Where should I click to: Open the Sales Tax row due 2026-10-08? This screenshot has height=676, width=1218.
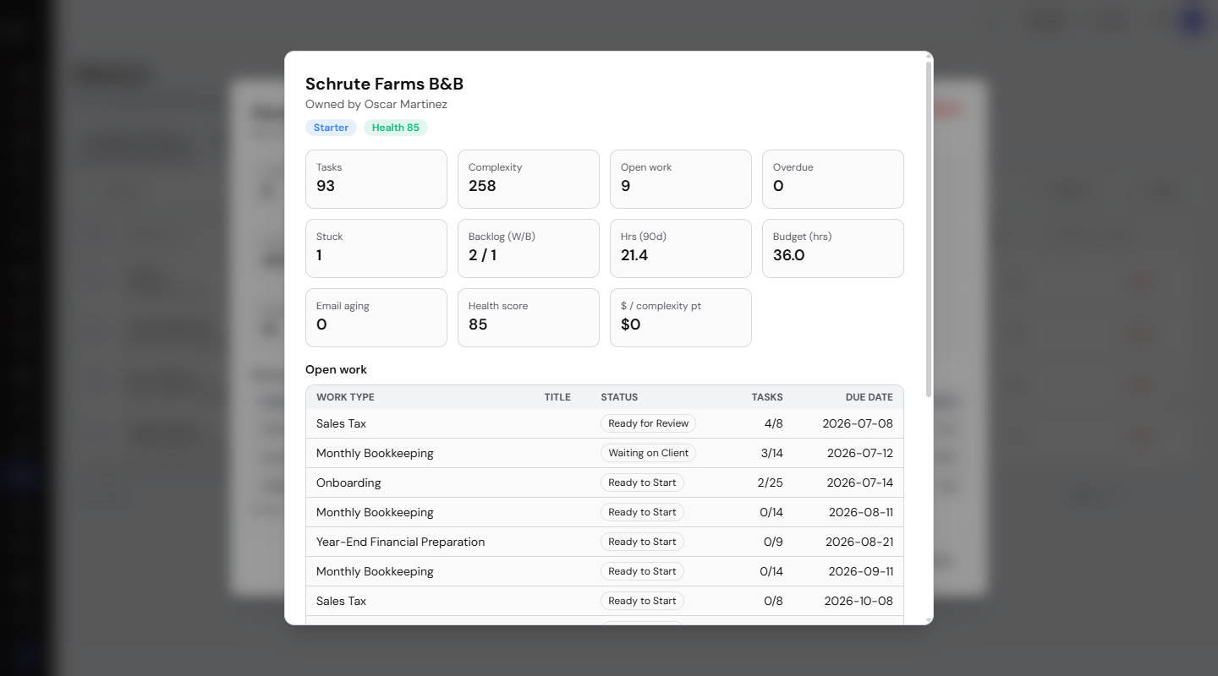pyautogui.click(x=605, y=601)
